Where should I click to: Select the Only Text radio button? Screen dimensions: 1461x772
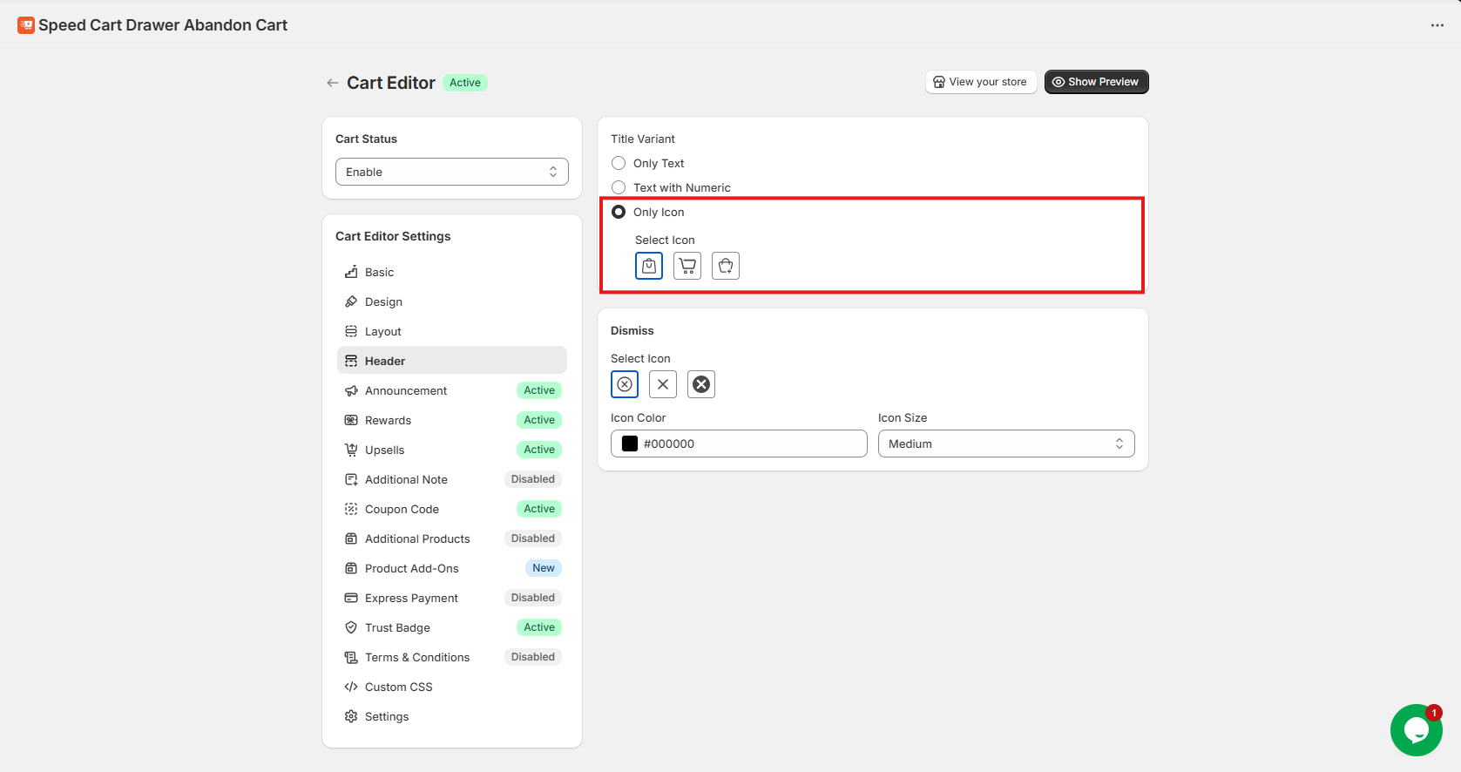pos(619,163)
